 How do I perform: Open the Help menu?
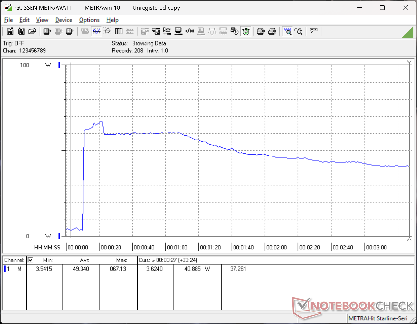pos(112,20)
